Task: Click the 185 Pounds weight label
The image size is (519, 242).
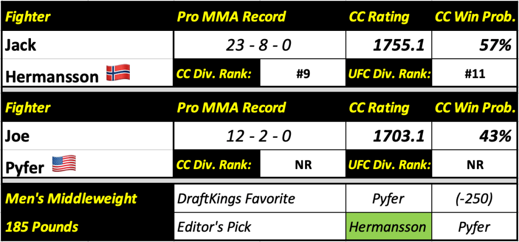Action: [x=42, y=226]
